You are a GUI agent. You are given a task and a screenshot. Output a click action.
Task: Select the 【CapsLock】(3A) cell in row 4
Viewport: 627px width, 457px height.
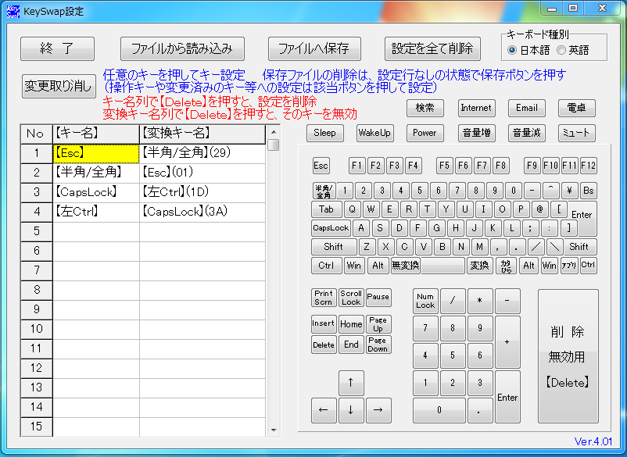pyautogui.click(x=202, y=212)
